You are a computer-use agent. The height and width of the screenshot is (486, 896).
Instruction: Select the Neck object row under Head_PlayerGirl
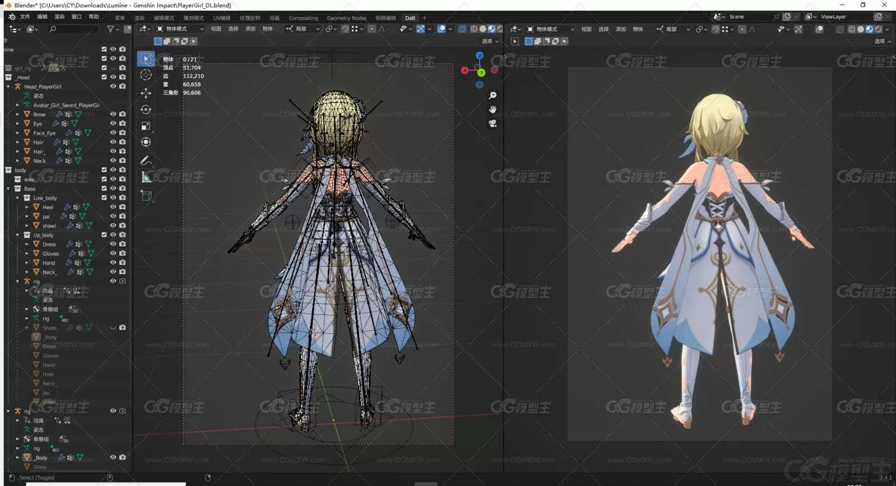pyautogui.click(x=39, y=161)
